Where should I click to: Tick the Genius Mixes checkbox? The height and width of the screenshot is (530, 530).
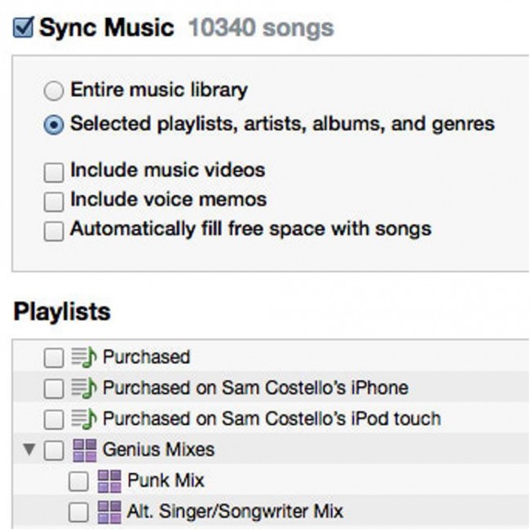53,450
